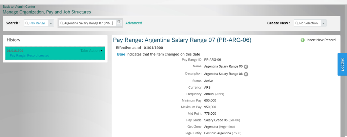Open the Search type dropdown arrow next to Pay Range
Image resolution: width=347 pixels, height=137 pixels.
click(51, 23)
